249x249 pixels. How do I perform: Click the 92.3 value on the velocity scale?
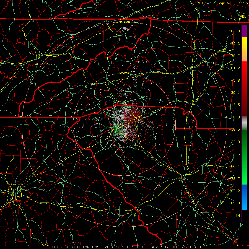coord(235,43)
